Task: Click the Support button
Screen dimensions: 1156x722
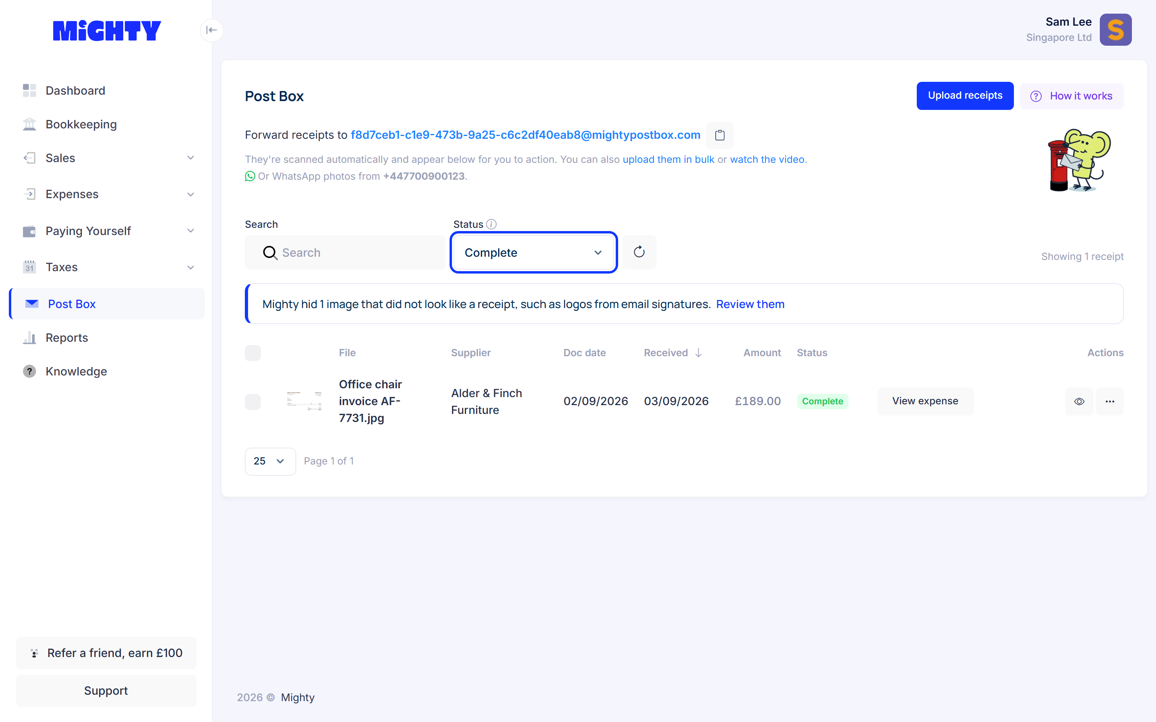Action: [106, 690]
